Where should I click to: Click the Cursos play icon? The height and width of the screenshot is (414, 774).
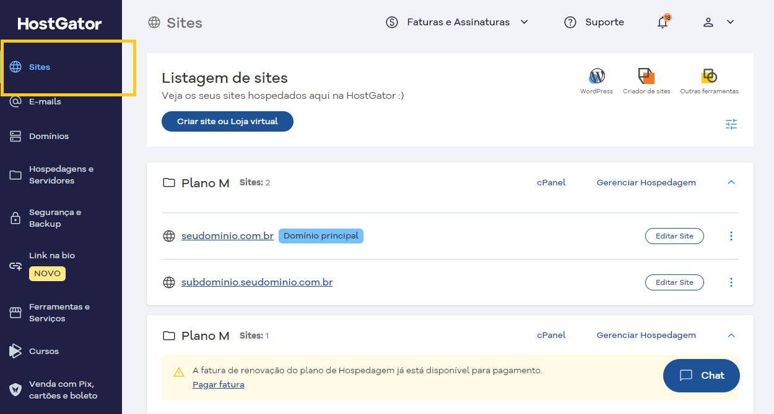[15, 351]
